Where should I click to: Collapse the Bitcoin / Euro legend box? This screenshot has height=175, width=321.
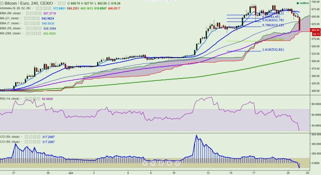[2, 3]
